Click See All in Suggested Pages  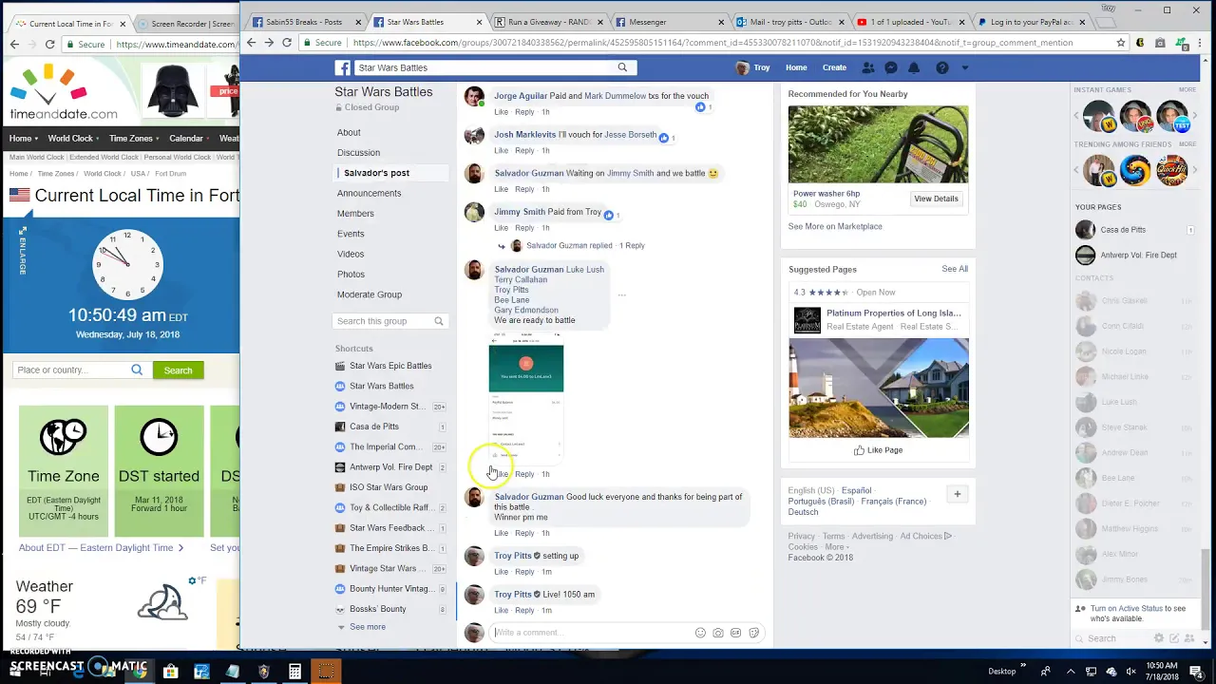point(955,269)
